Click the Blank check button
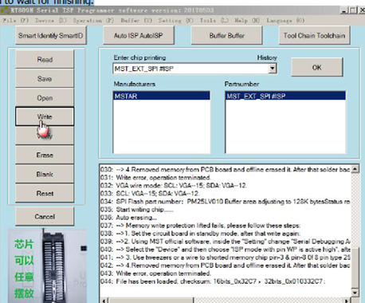Viewport: 365px width, 303px height. pos(45,174)
